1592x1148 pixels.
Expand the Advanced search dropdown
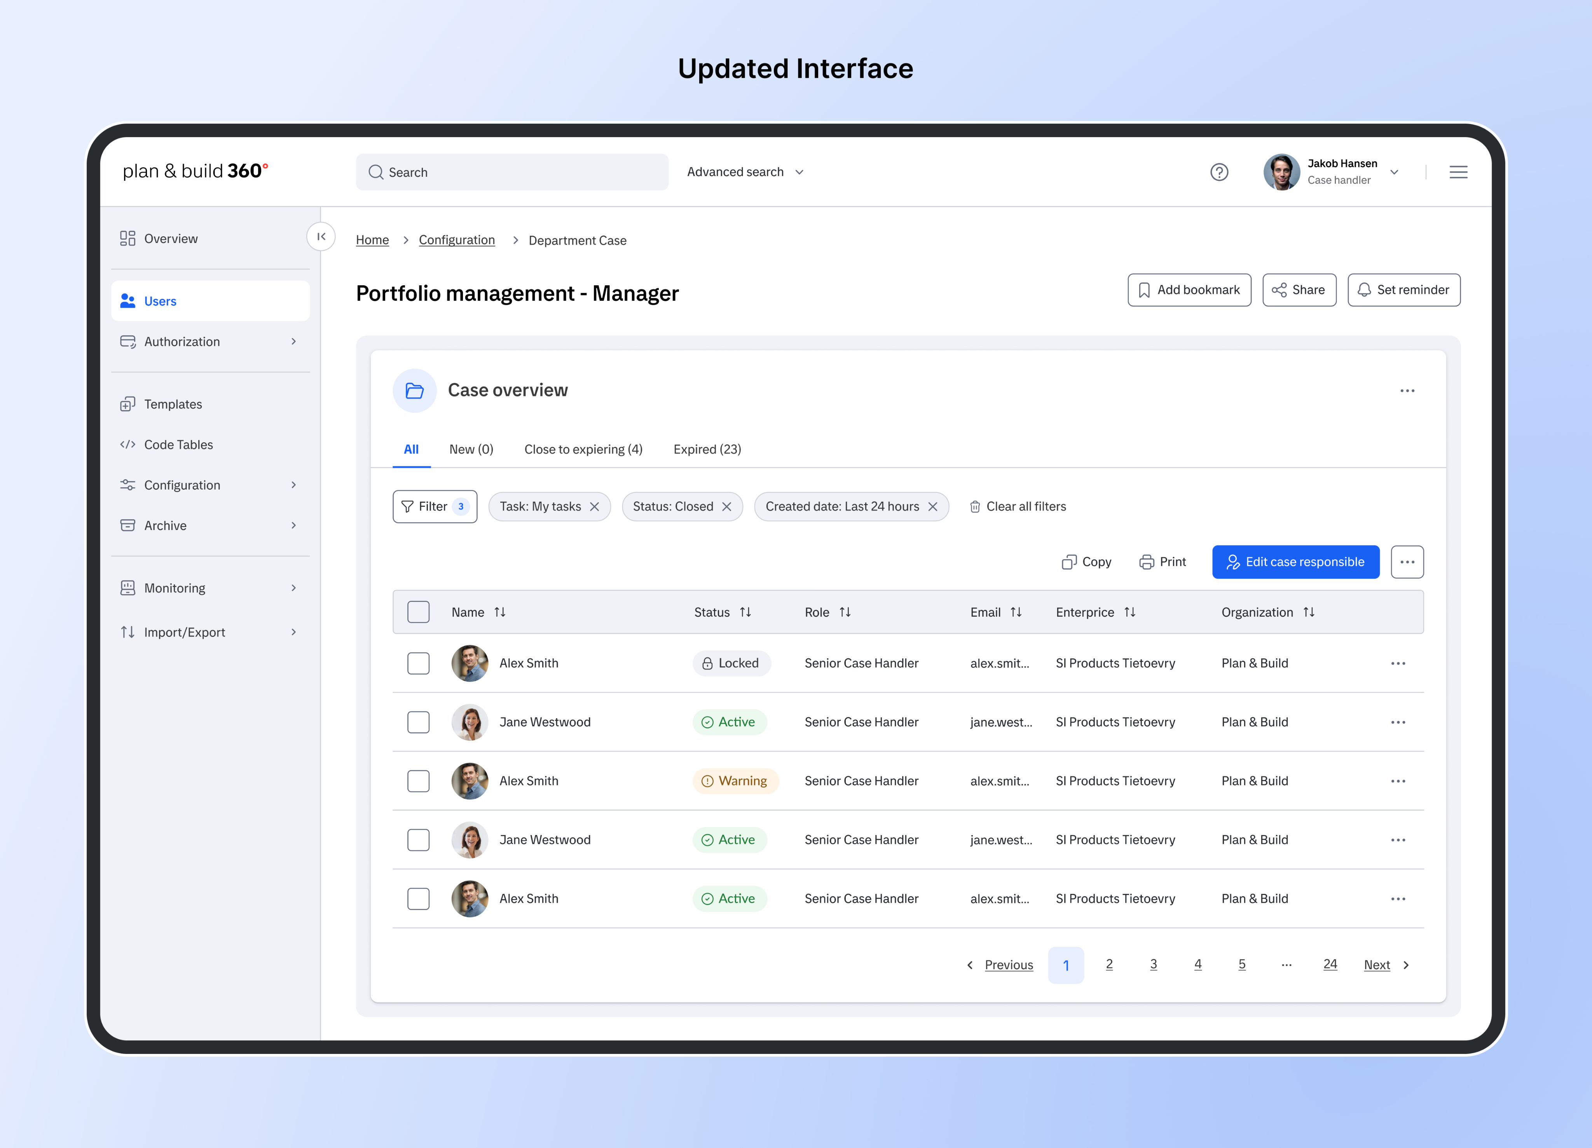point(745,172)
